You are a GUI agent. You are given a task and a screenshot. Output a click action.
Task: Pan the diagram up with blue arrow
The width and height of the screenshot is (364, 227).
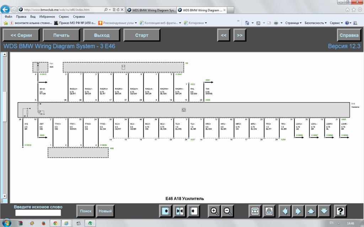311,211
